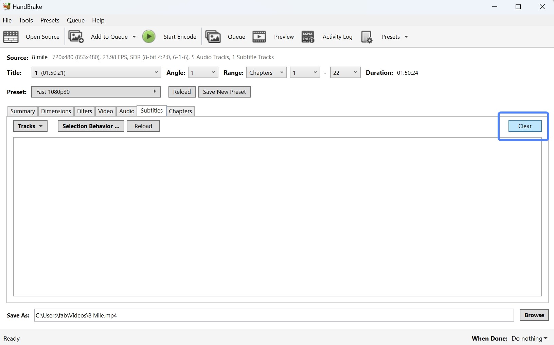Clear all subtitle tracks
This screenshot has height=345, width=554.
524,126
